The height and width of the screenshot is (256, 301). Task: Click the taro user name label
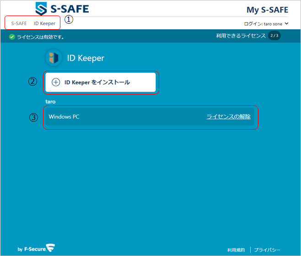[50, 101]
